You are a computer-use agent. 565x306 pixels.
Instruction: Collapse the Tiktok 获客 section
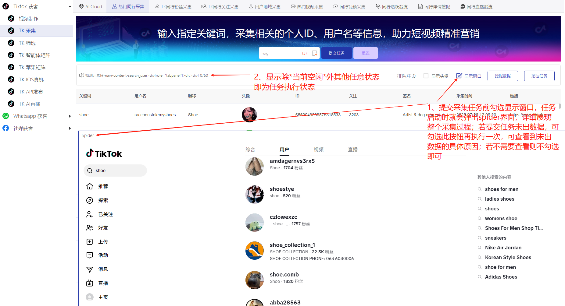point(70,6)
